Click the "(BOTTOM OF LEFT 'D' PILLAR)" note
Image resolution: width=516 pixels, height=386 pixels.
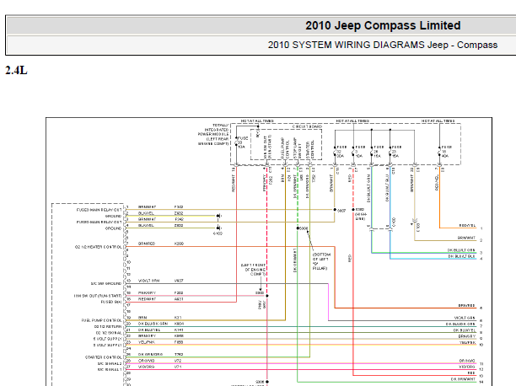(321, 261)
